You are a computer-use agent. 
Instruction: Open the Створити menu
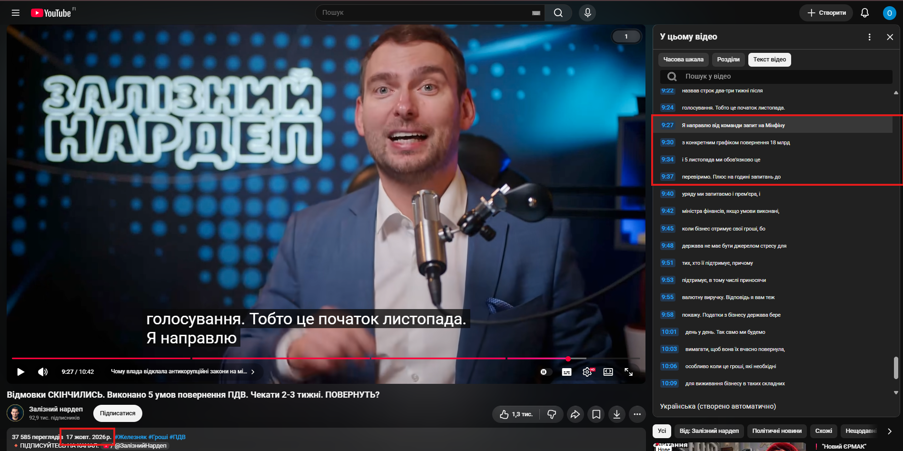click(x=826, y=13)
